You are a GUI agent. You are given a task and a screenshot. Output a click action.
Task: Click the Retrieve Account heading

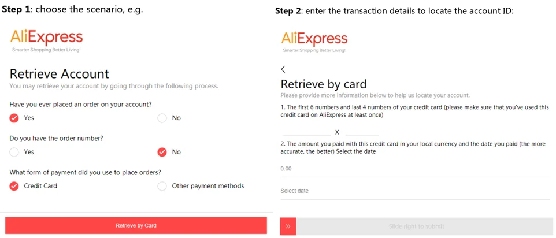[x=59, y=74]
